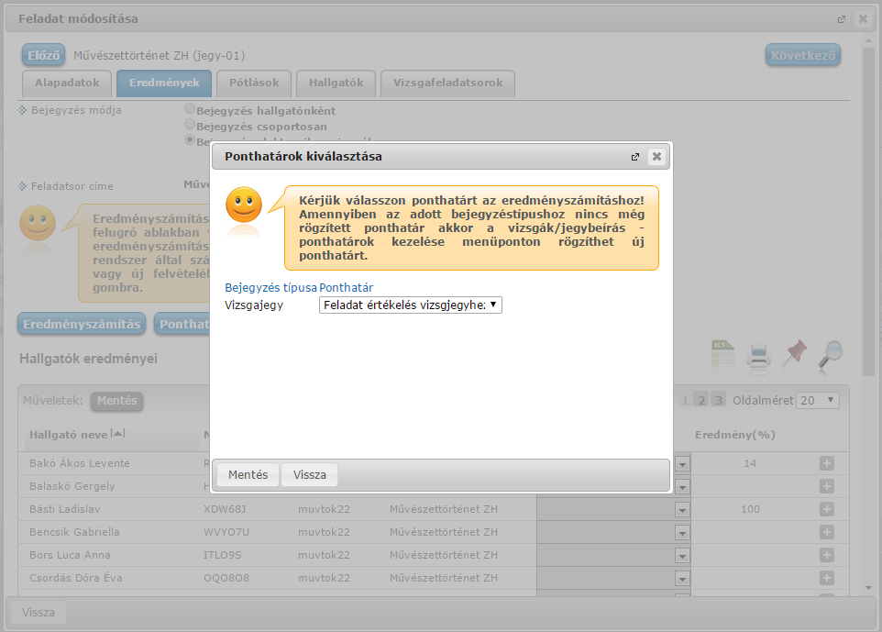
Task: Click the WVYO7U code cell
Action: (x=226, y=532)
